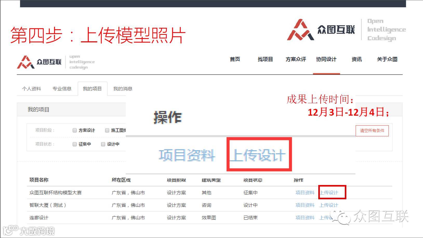Open 项目资料 for 众图互联杯结构模型大赛
423x238 pixels.
(305, 193)
